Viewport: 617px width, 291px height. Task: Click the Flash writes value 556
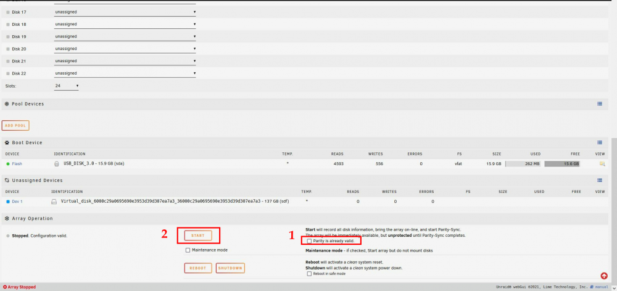pos(379,163)
